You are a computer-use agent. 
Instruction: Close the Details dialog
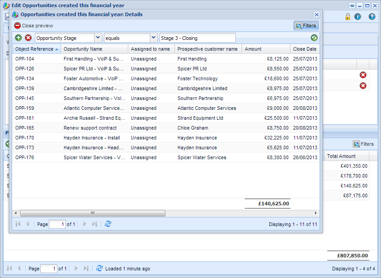pyautogui.click(x=316, y=15)
